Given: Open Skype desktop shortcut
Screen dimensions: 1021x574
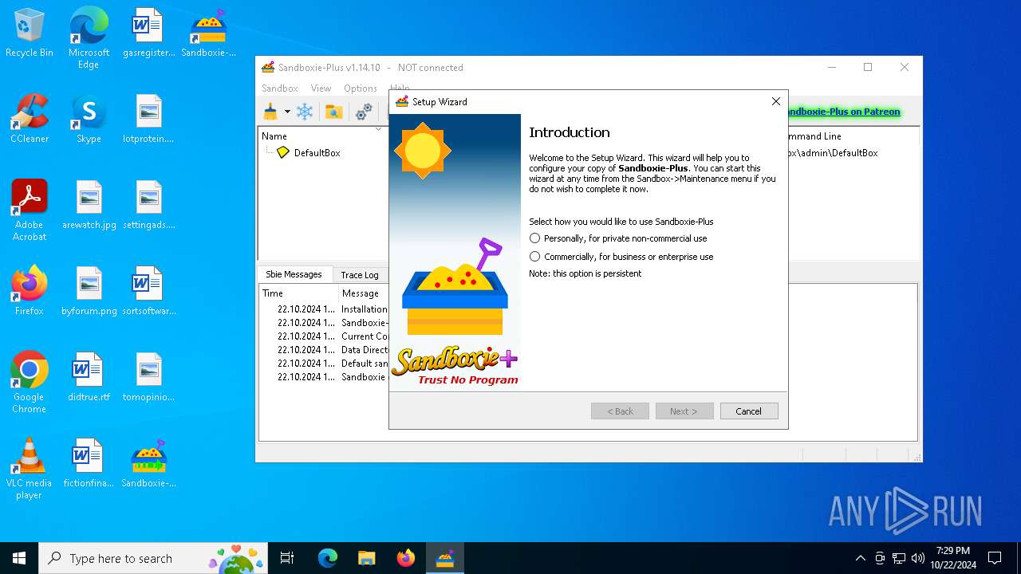Looking at the screenshot, I should click(x=89, y=120).
